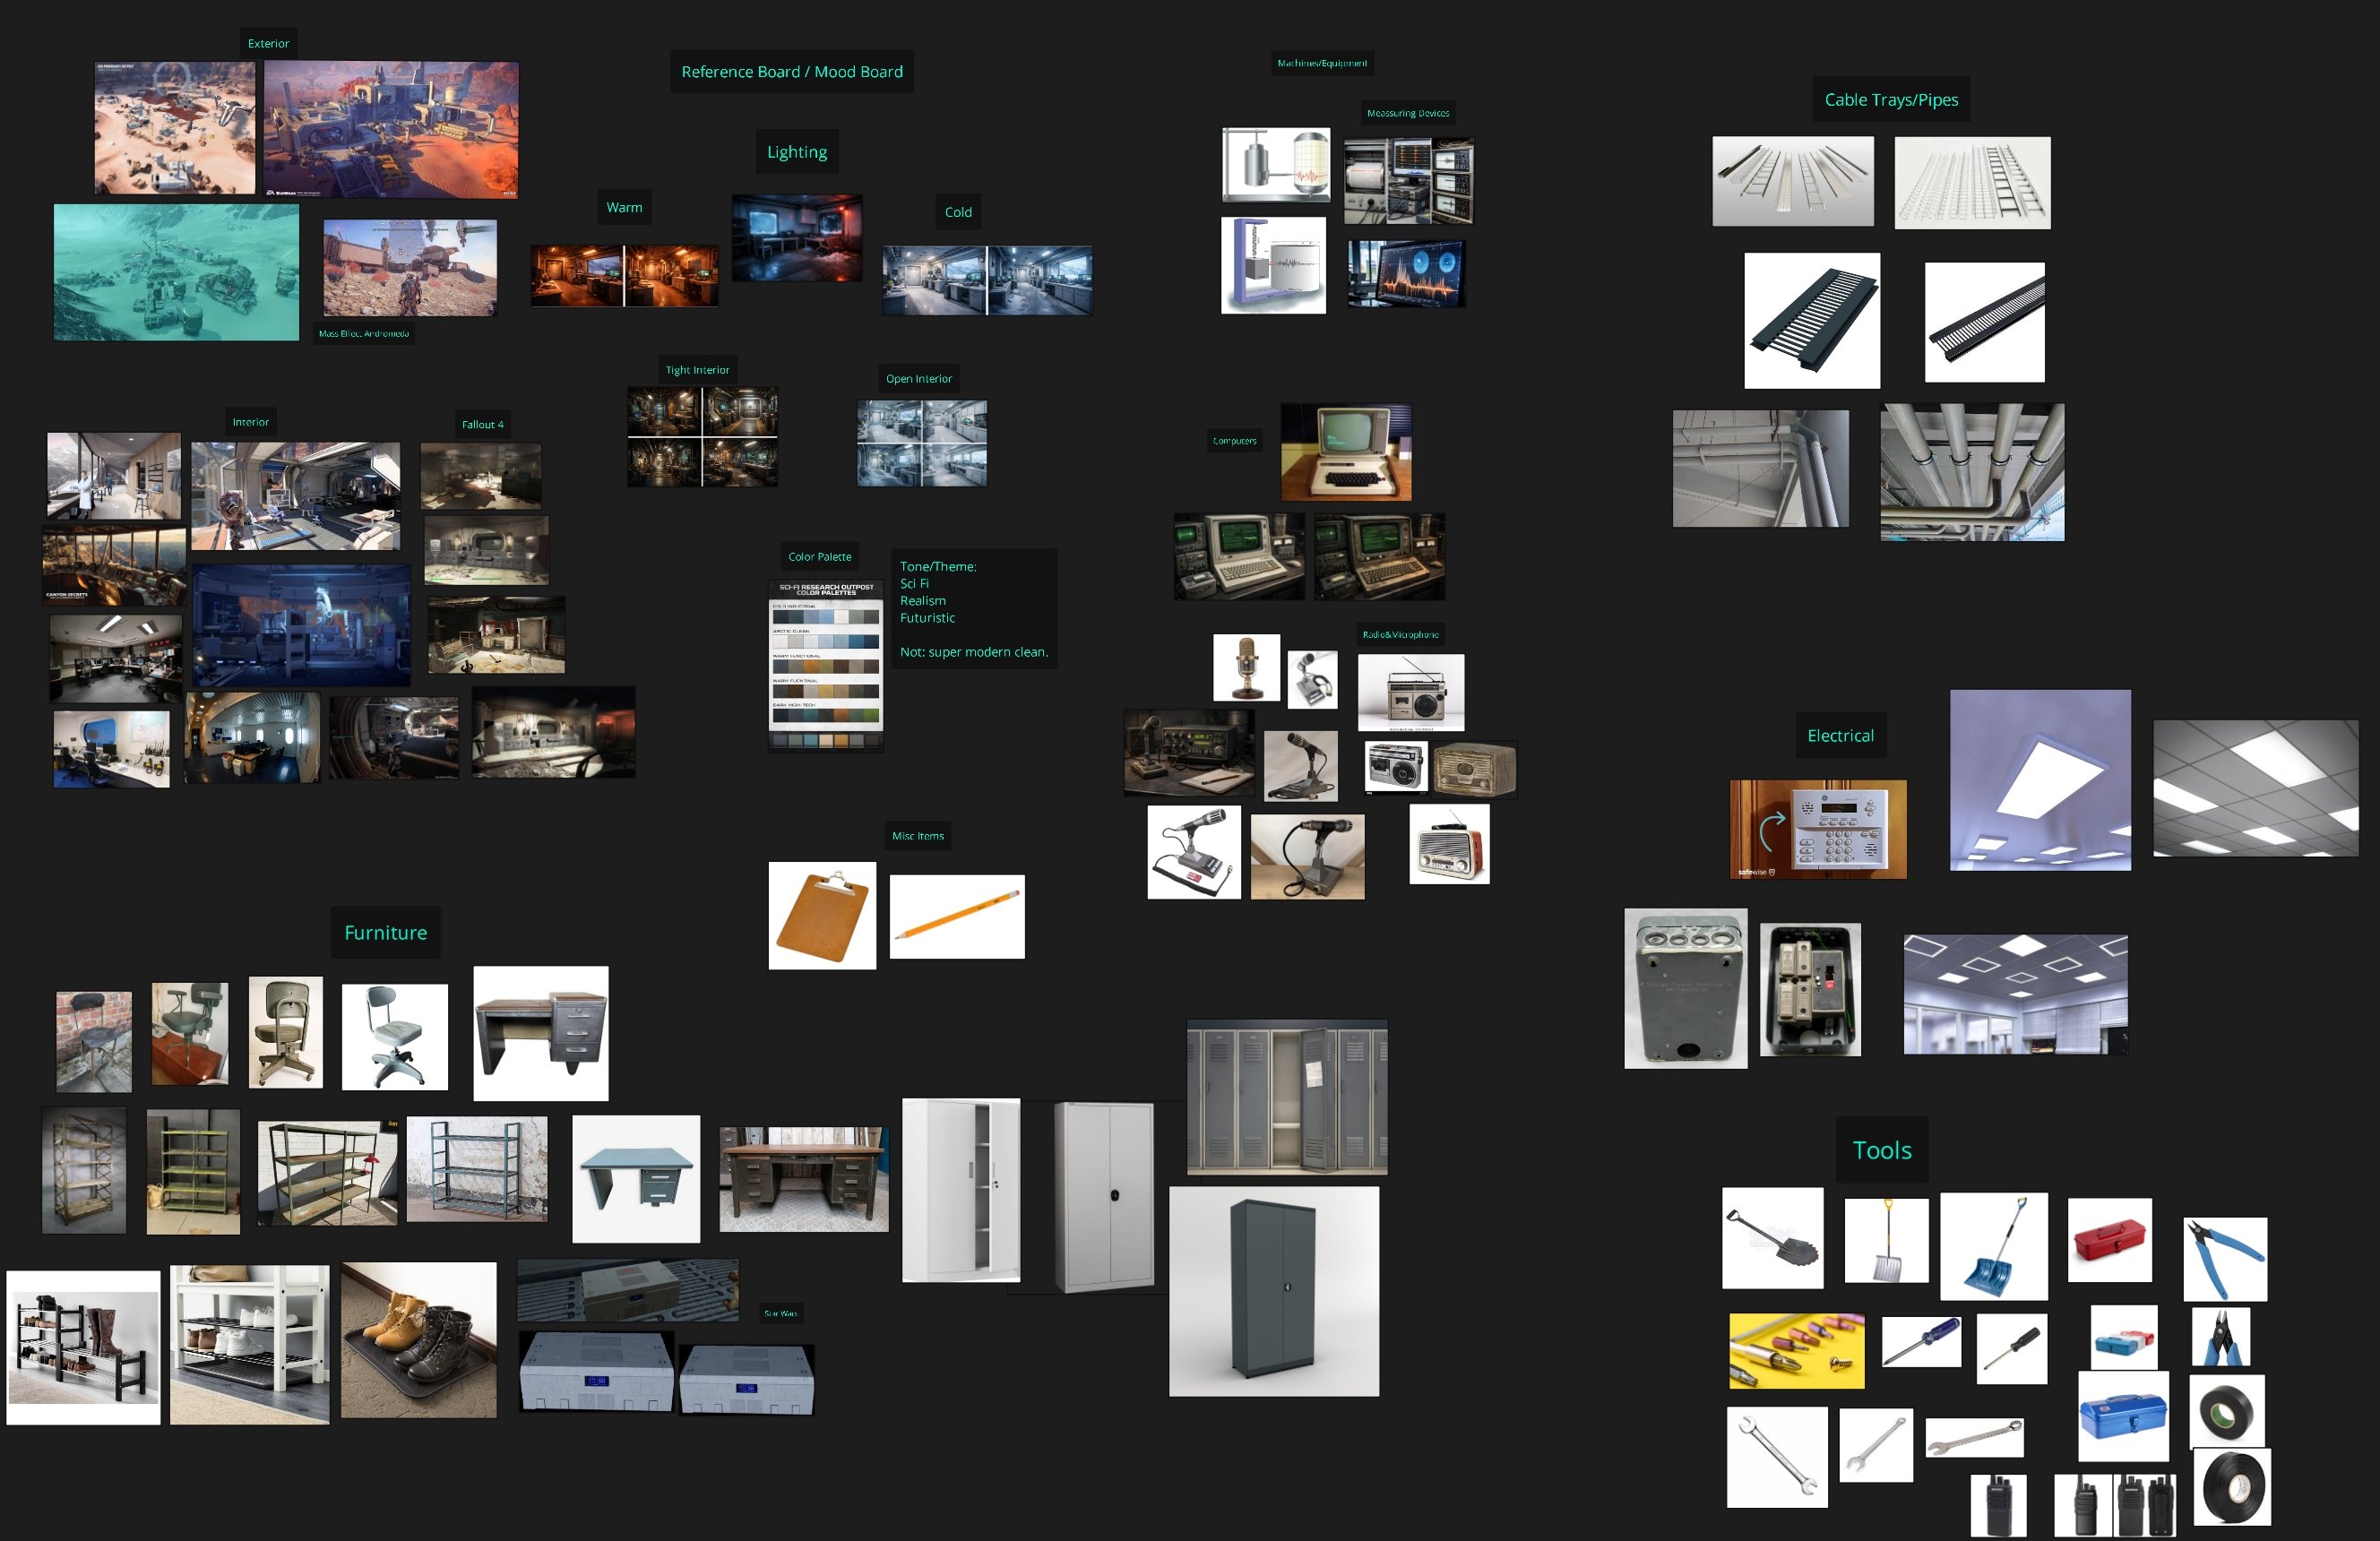
Task: Select the boots on tray image
Action: tap(418, 1340)
